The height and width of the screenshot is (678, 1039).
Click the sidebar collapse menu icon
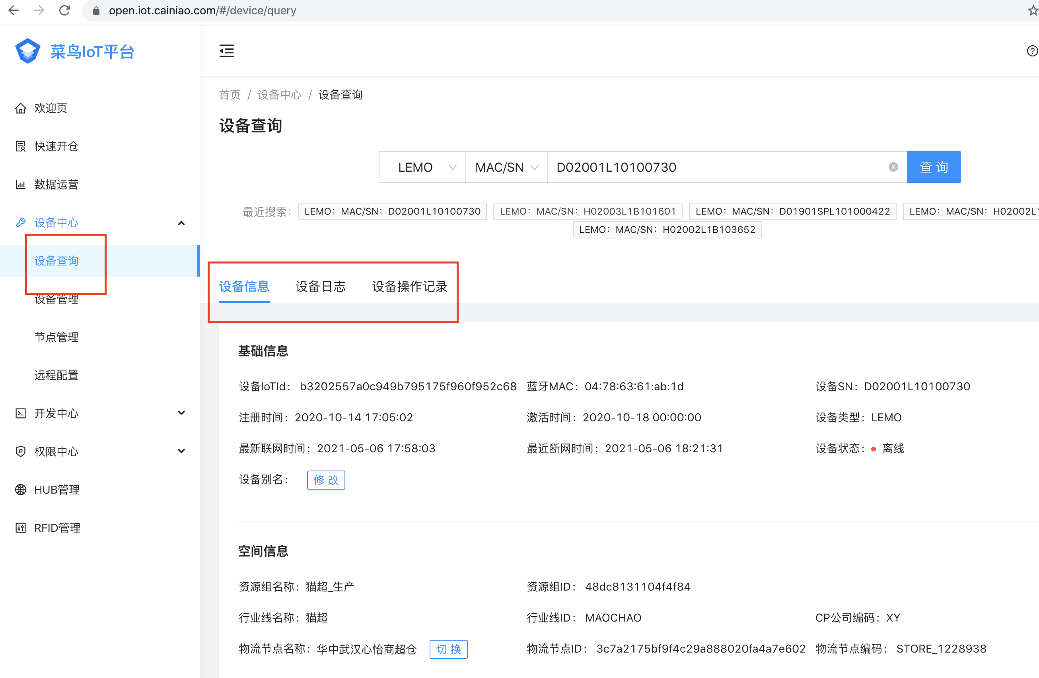point(226,51)
